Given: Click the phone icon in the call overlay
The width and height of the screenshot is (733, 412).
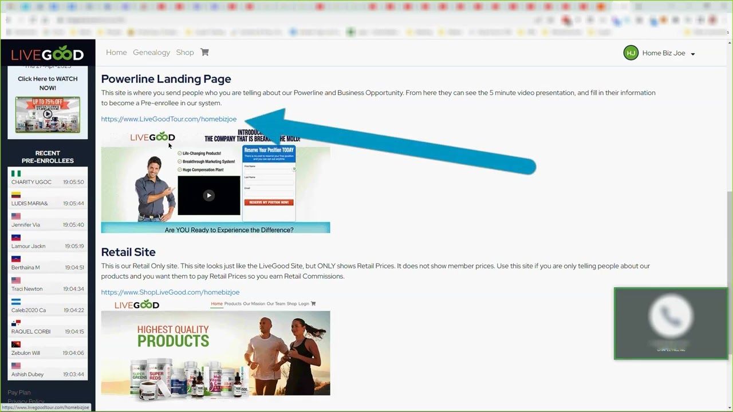Looking at the screenshot, I should (671, 315).
